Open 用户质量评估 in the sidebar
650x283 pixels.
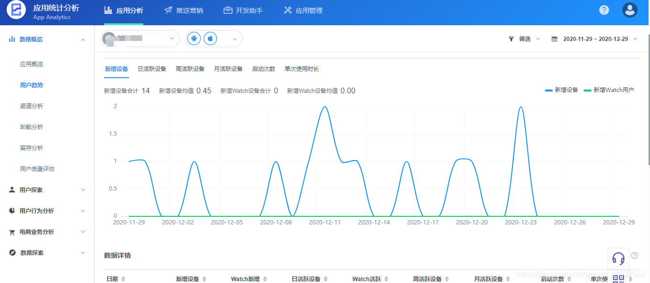tap(37, 169)
